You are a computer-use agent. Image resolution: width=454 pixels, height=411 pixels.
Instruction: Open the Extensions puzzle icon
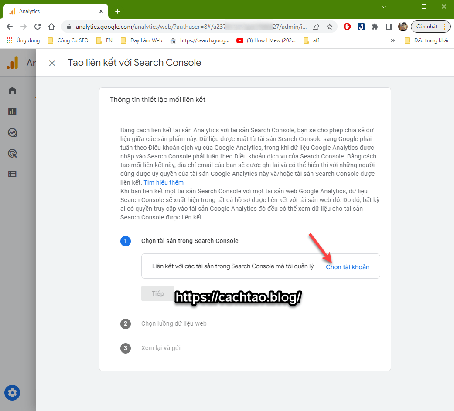(375, 27)
